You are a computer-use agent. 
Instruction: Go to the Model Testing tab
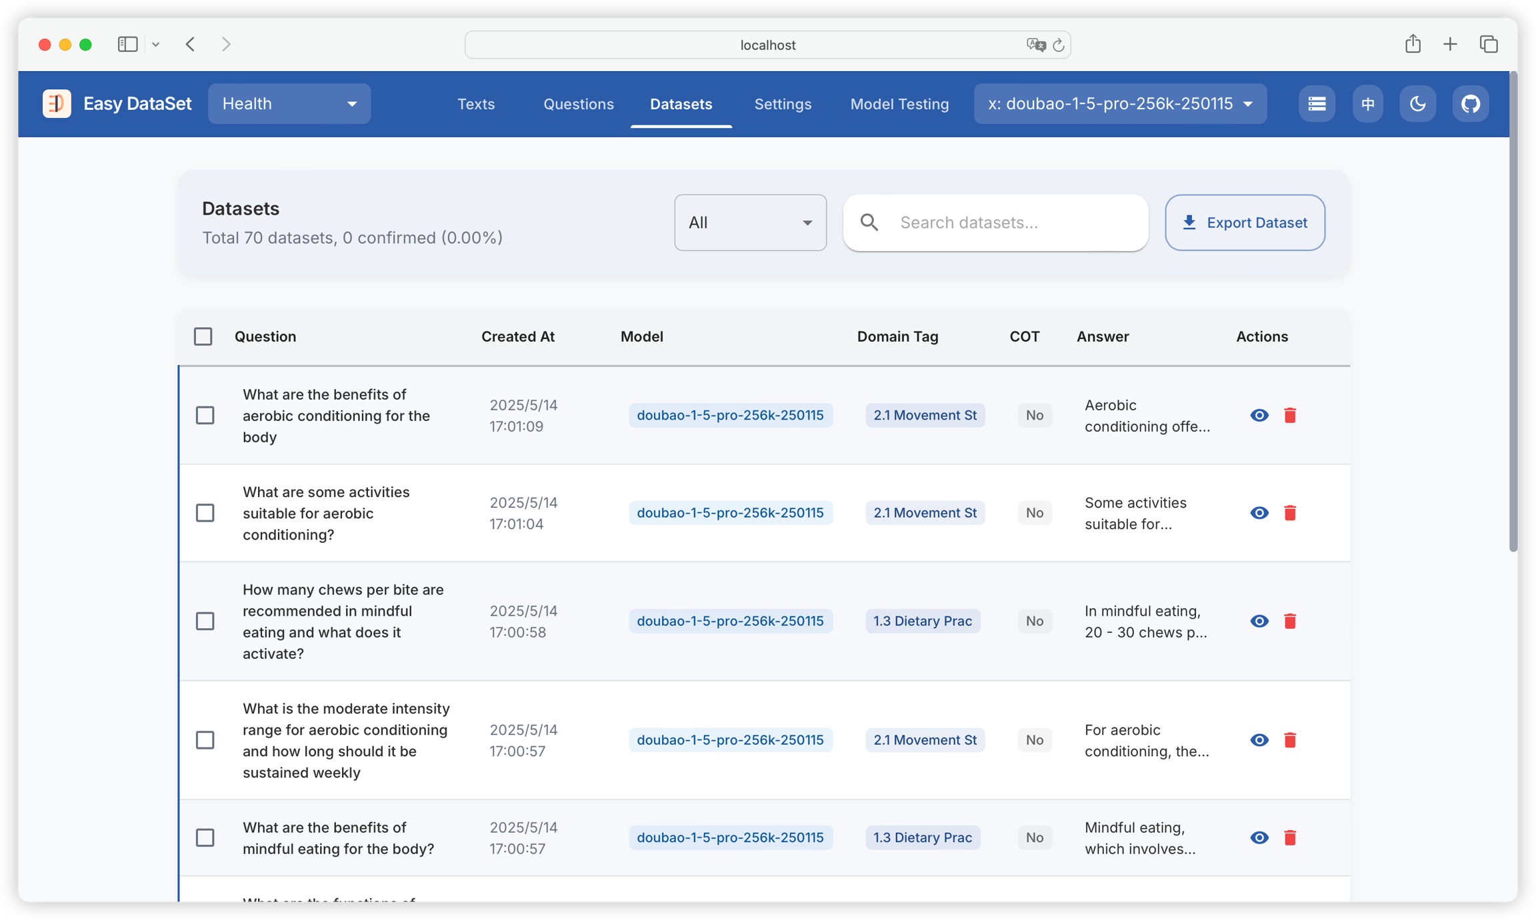899,104
